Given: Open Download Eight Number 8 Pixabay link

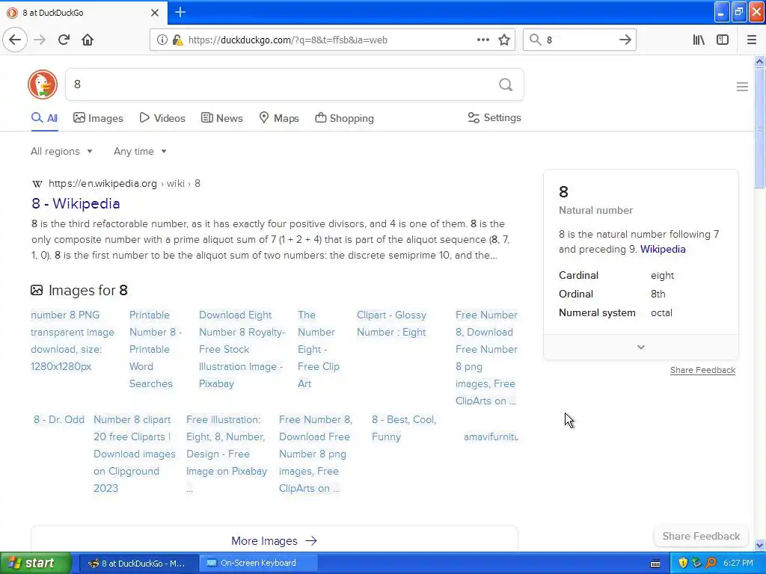Looking at the screenshot, I should pyautogui.click(x=242, y=349).
